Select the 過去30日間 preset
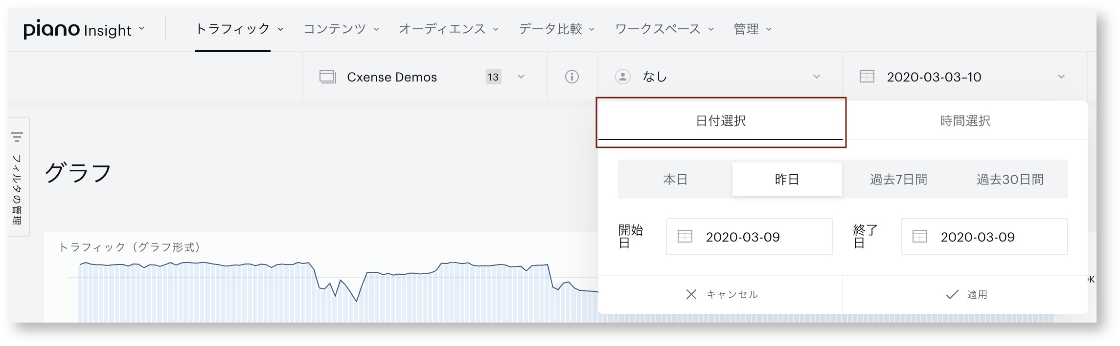The height and width of the screenshot is (346, 1120). point(1010,179)
